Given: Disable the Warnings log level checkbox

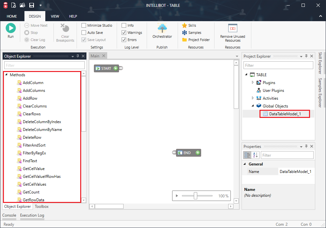Looking at the screenshot, I should (123, 32).
